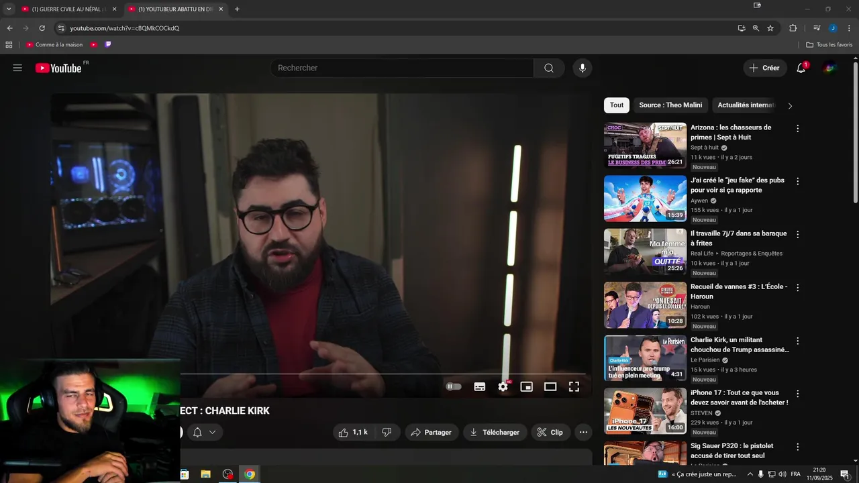Viewport: 859px width, 483px height.
Task: Open options for the baraque à frites video
Action: [x=798, y=234]
